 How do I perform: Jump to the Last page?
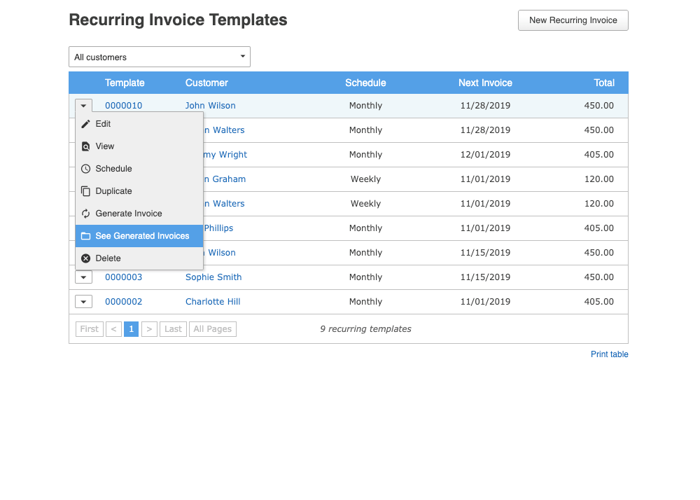click(173, 329)
